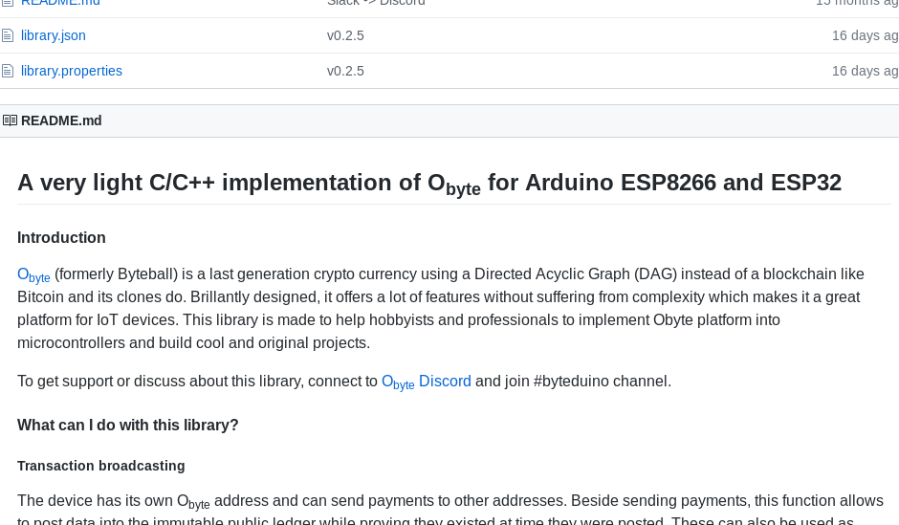Follow the Obyte link in the Introduction paragraph

(33, 275)
